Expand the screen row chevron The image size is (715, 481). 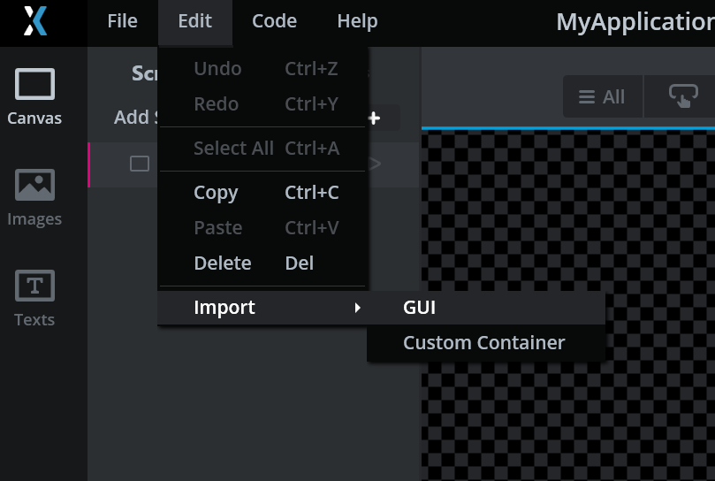[375, 164]
